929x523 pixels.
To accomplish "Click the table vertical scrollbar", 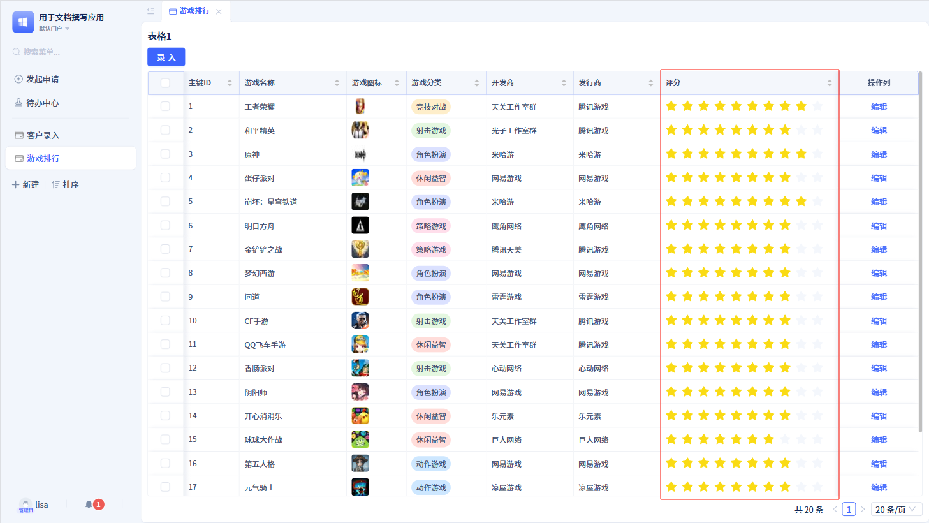I will pos(920,252).
